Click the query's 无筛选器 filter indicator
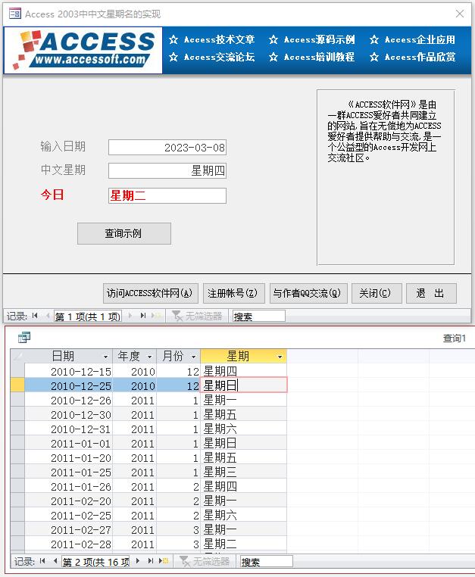475x577 pixels. [x=205, y=561]
